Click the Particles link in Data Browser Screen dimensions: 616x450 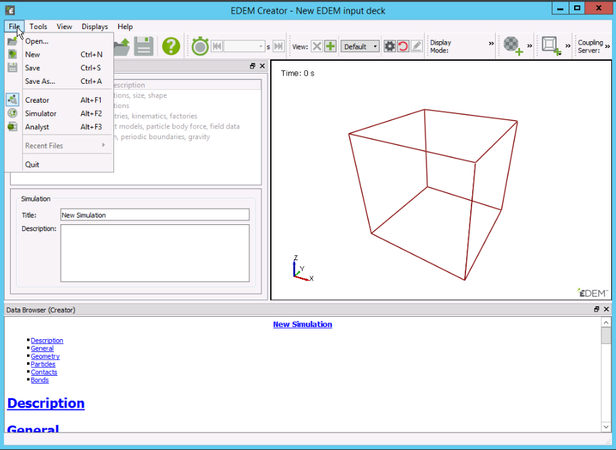tap(43, 364)
